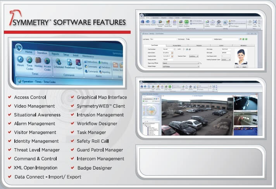Click the First Name input field

click(x=199, y=39)
